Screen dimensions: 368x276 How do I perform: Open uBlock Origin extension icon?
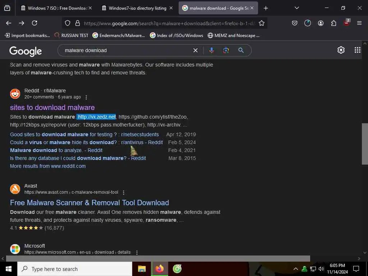[x=347, y=23]
